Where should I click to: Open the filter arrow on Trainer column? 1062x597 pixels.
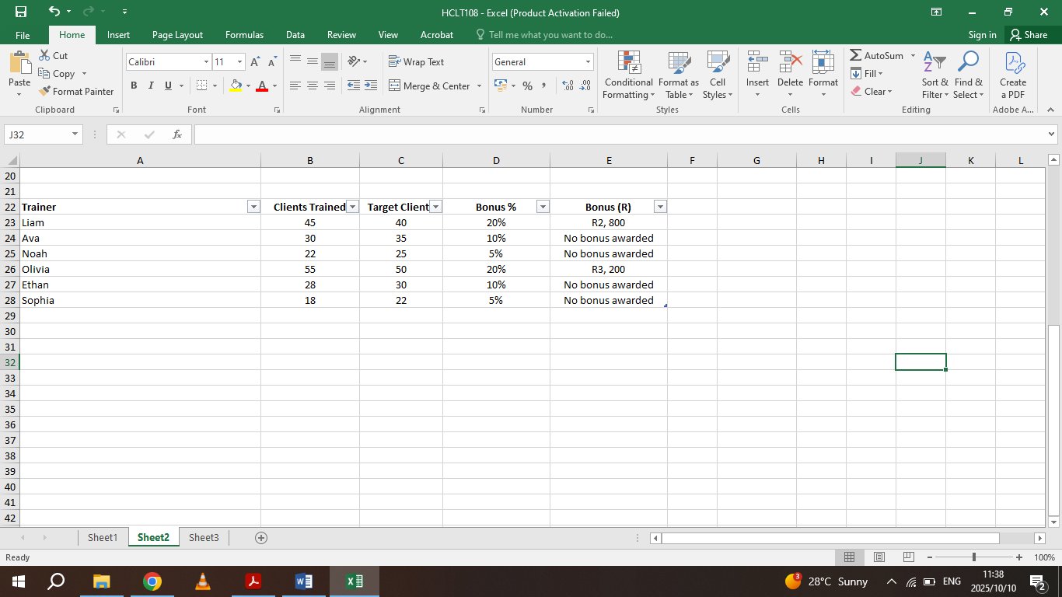(x=253, y=207)
